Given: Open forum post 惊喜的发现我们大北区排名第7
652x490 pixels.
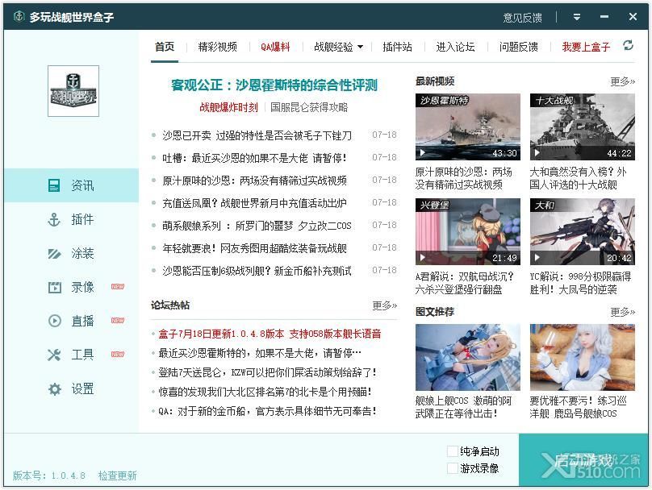Looking at the screenshot, I should tap(265, 392).
